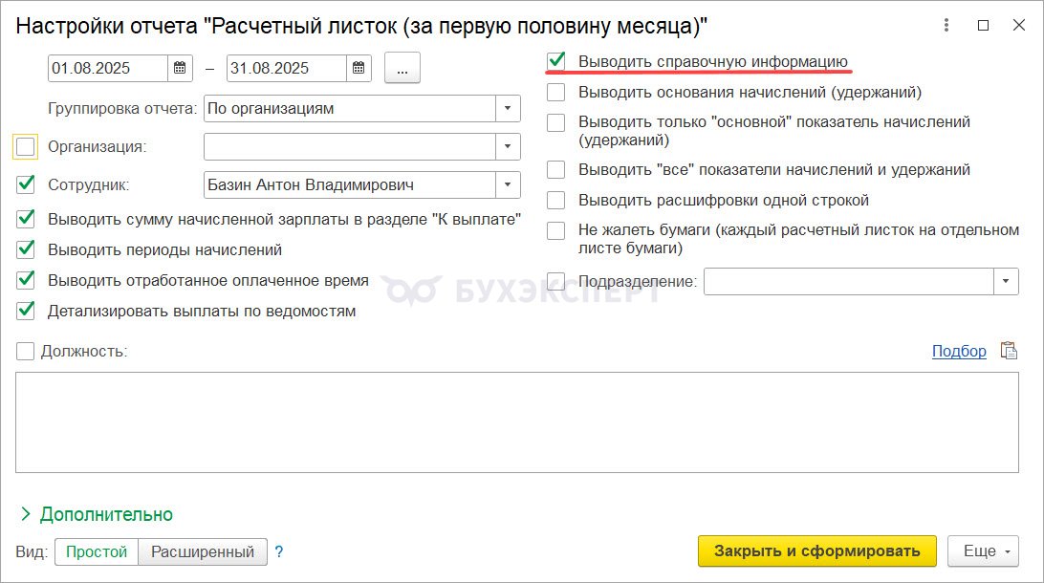This screenshot has height=583, width=1044.
Task: Open calendar for the start date field
Action: pyautogui.click(x=181, y=68)
